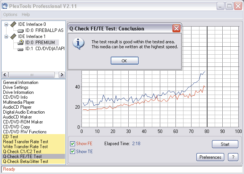Select ID:0 FIREBALLP AS drive
This screenshot has height=174, width=244.
(x=45, y=30)
